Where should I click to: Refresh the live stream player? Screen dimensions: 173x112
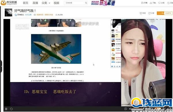(x=11, y=109)
